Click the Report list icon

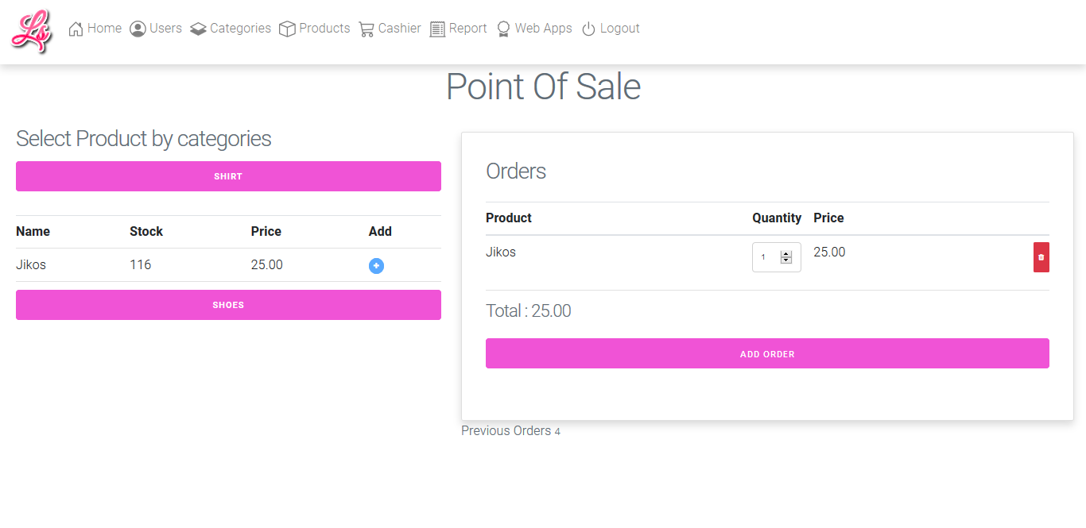[x=437, y=29]
